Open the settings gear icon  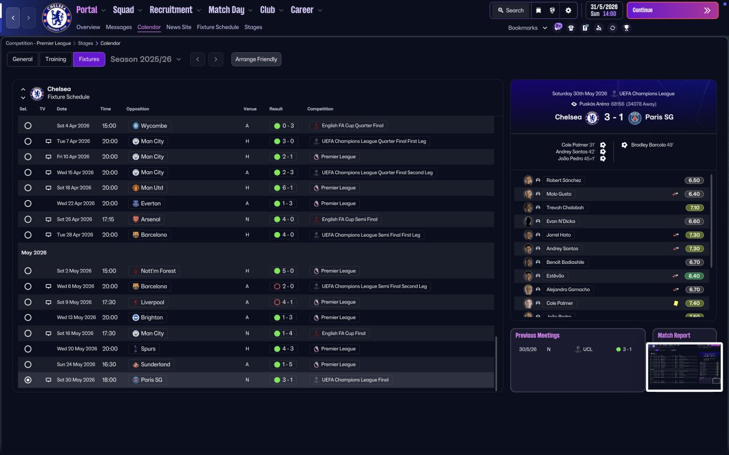568,10
